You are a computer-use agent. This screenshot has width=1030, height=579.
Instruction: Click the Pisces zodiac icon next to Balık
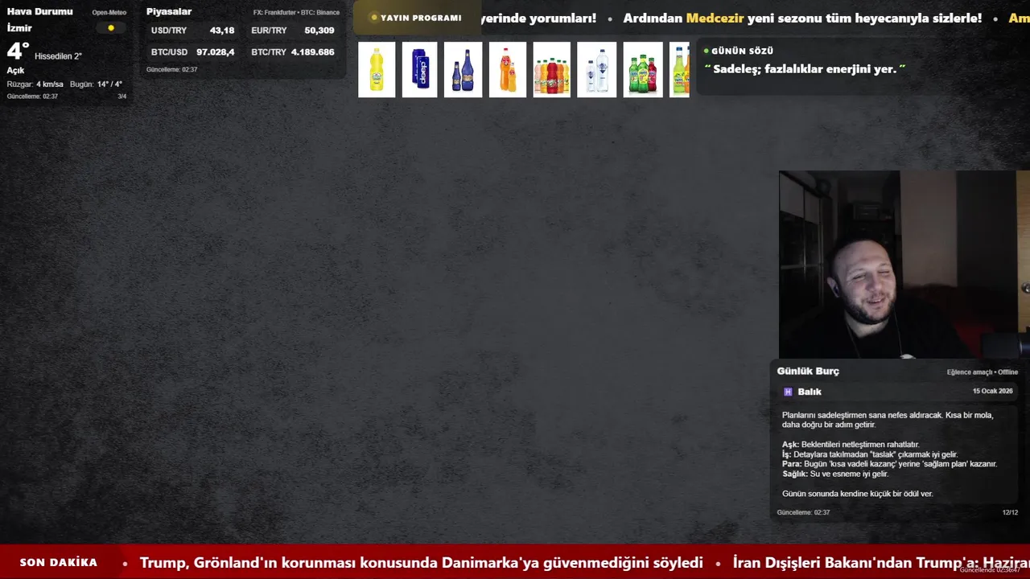pyautogui.click(x=788, y=392)
